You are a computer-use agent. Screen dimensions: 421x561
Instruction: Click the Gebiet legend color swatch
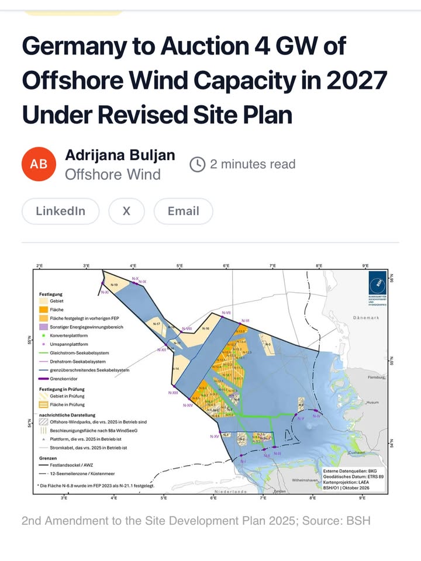pyautogui.click(x=44, y=302)
